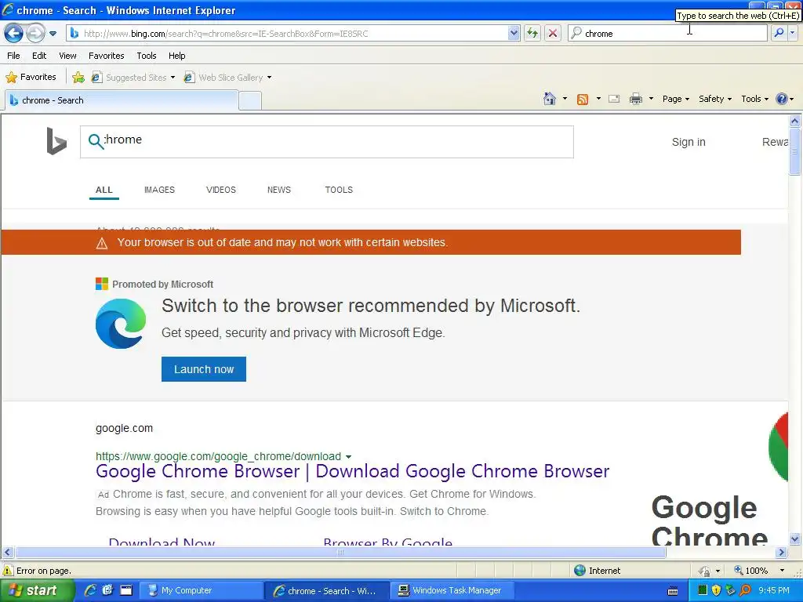Click the orange RSS feeds icon
Screen dimensions: 803x602
(583, 100)
